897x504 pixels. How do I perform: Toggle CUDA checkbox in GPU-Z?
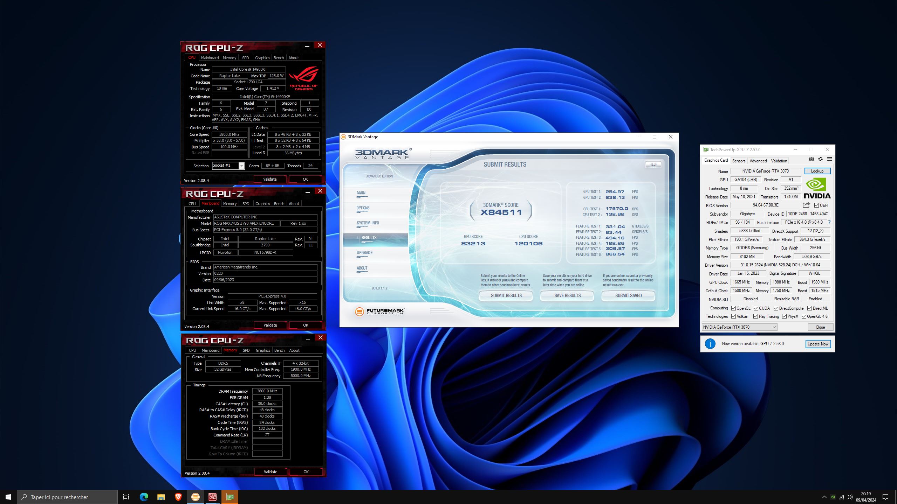tap(756, 308)
